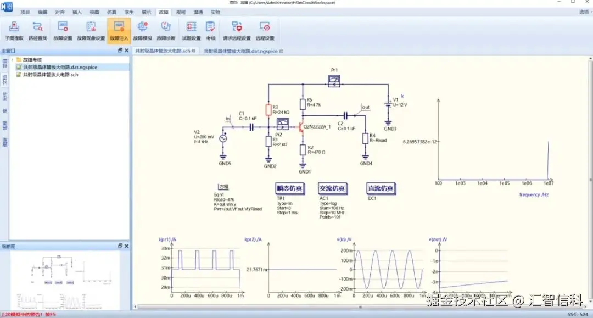Expand the 故障考核 folder
593x318 pixels.
tap(13, 60)
